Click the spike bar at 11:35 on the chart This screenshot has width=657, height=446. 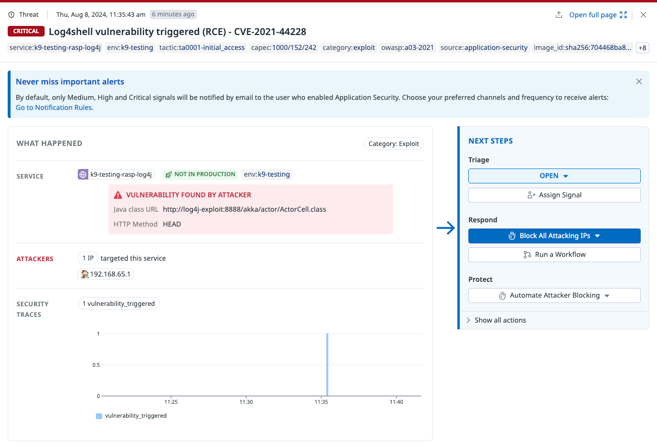click(327, 365)
